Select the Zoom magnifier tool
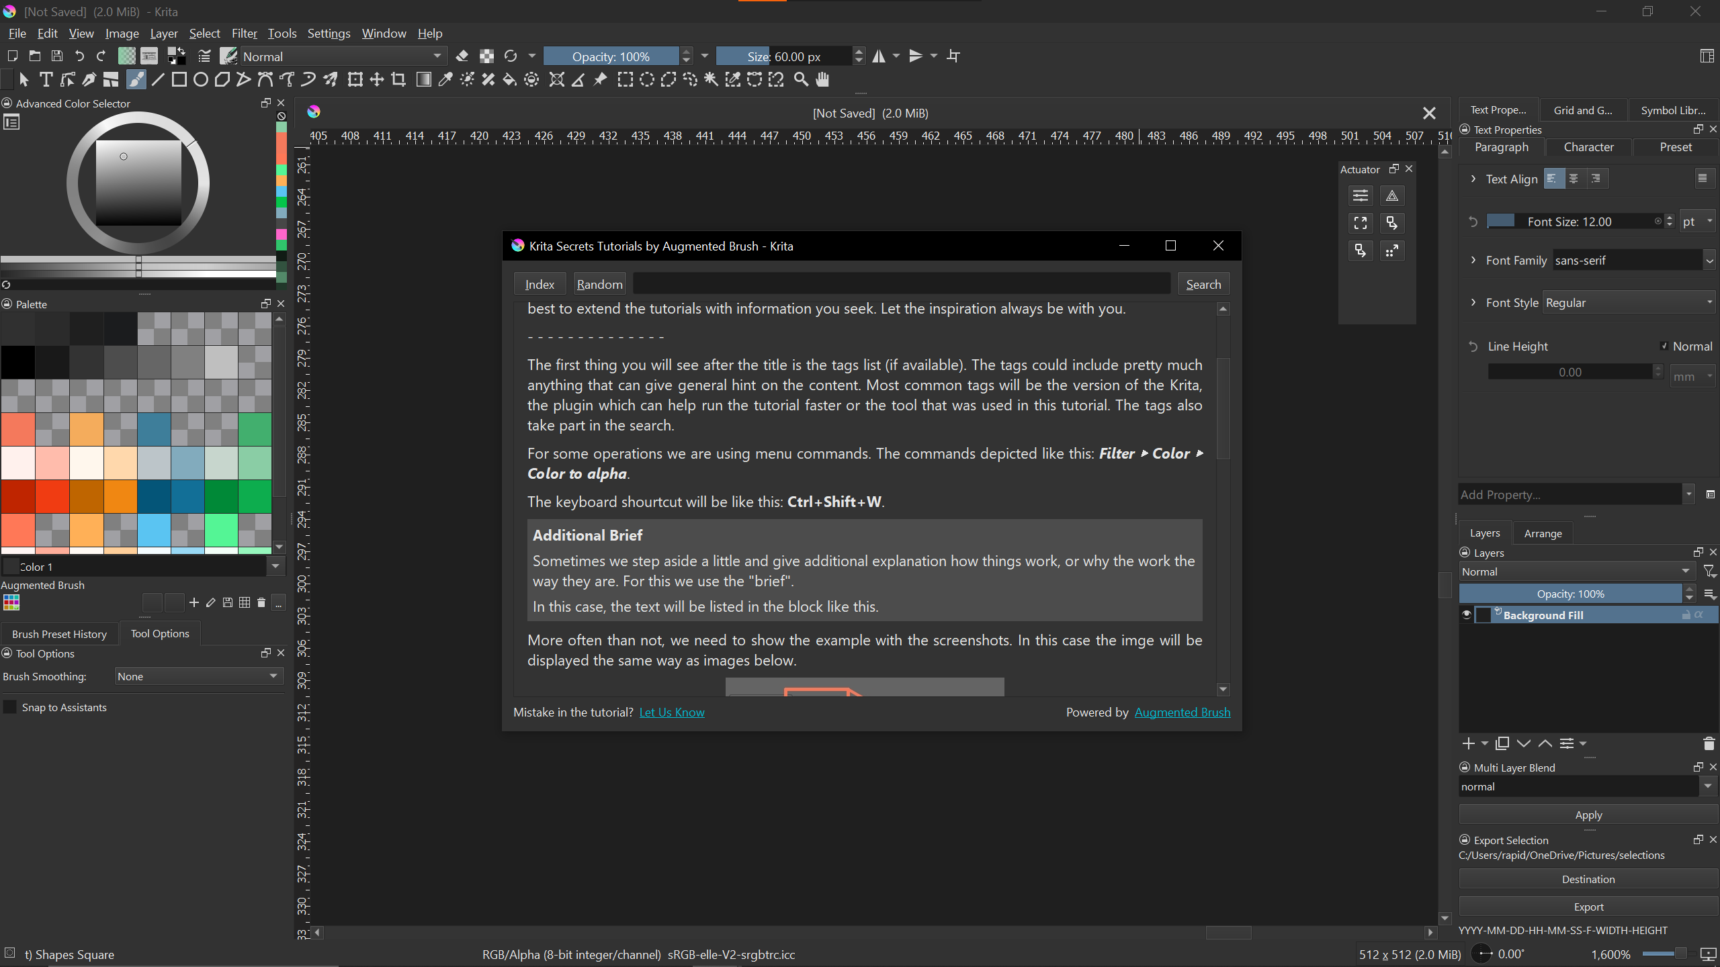Screen dimensions: 1720x967 click(801, 80)
